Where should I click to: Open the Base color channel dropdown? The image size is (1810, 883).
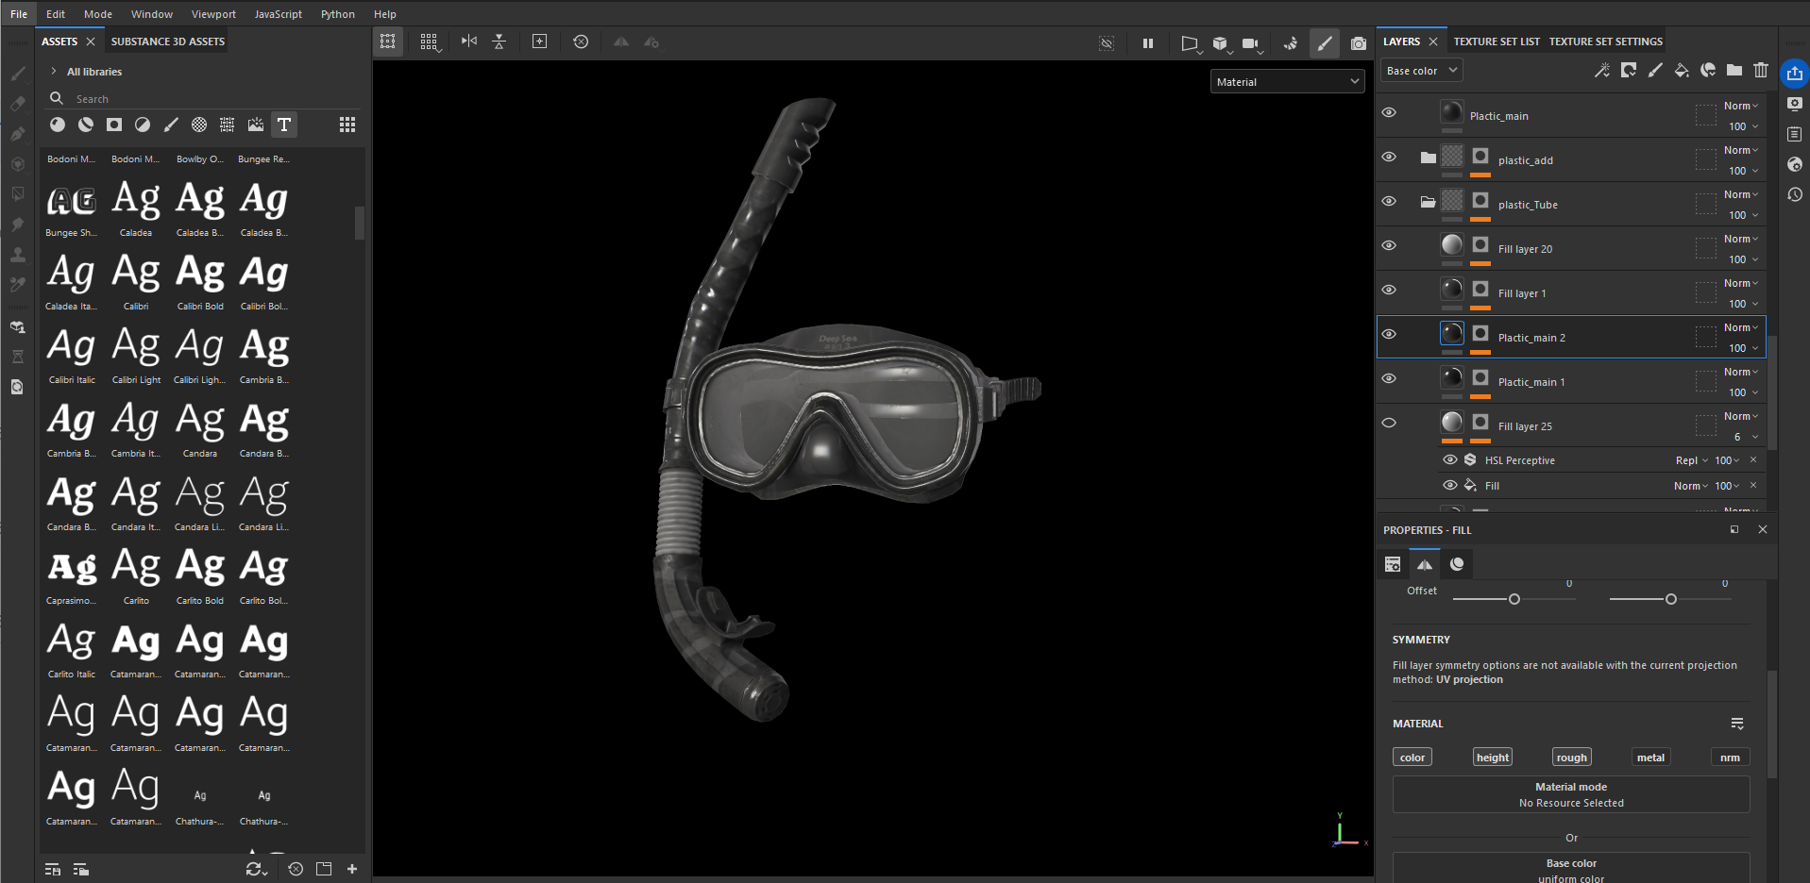pos(1421,71)
